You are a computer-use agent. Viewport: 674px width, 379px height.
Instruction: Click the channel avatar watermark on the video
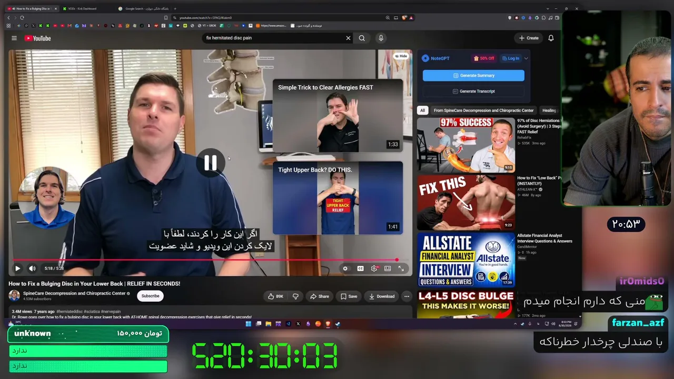click(48, 197)
